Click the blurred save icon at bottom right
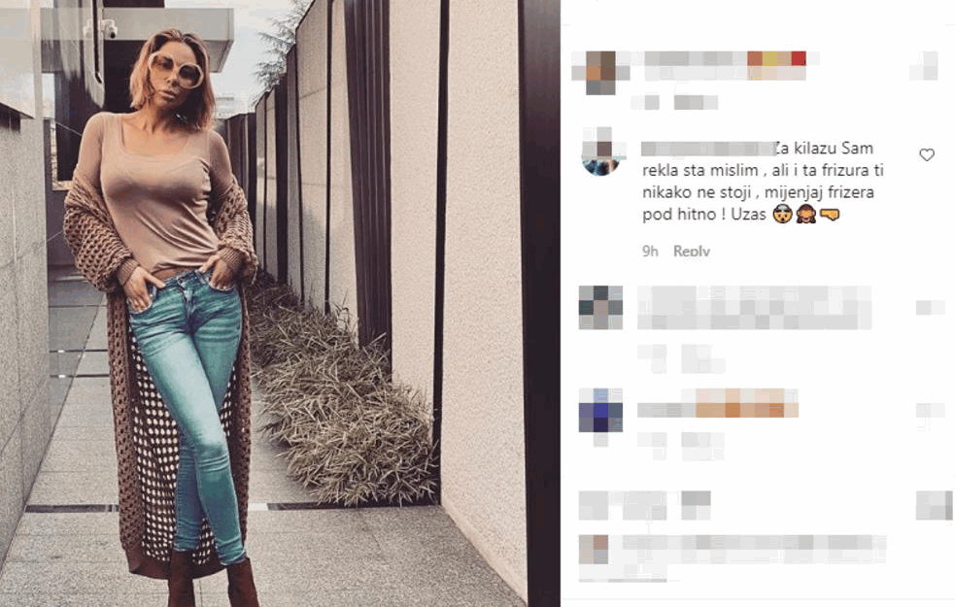The width and height of the screenshot is (955, 607). point(935,505)
